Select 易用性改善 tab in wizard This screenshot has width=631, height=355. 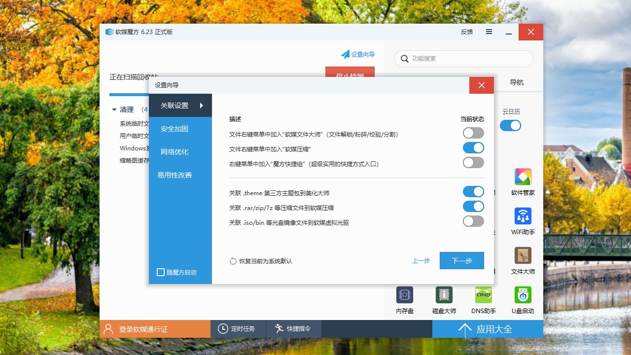[180, 175]
